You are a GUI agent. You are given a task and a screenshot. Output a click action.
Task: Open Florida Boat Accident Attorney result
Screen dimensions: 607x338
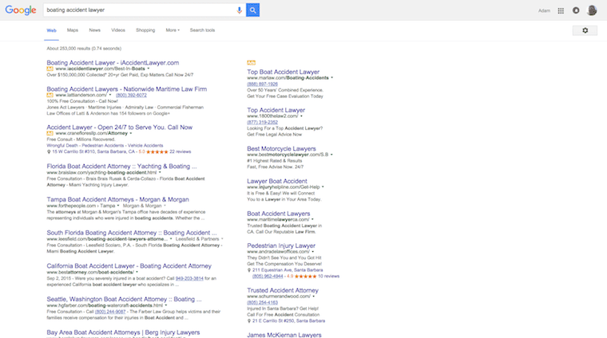[121, 166]
